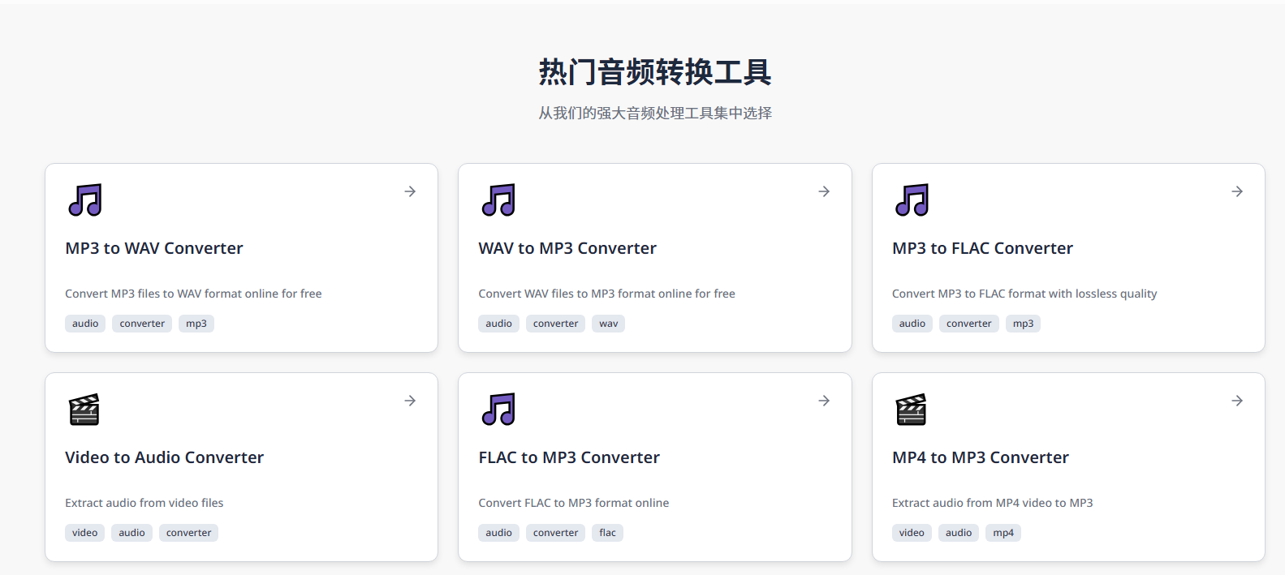Open the MP3 to FLAC Converter title link
The width and height of the screenshot is (1285, 575).
click(982, 248)
